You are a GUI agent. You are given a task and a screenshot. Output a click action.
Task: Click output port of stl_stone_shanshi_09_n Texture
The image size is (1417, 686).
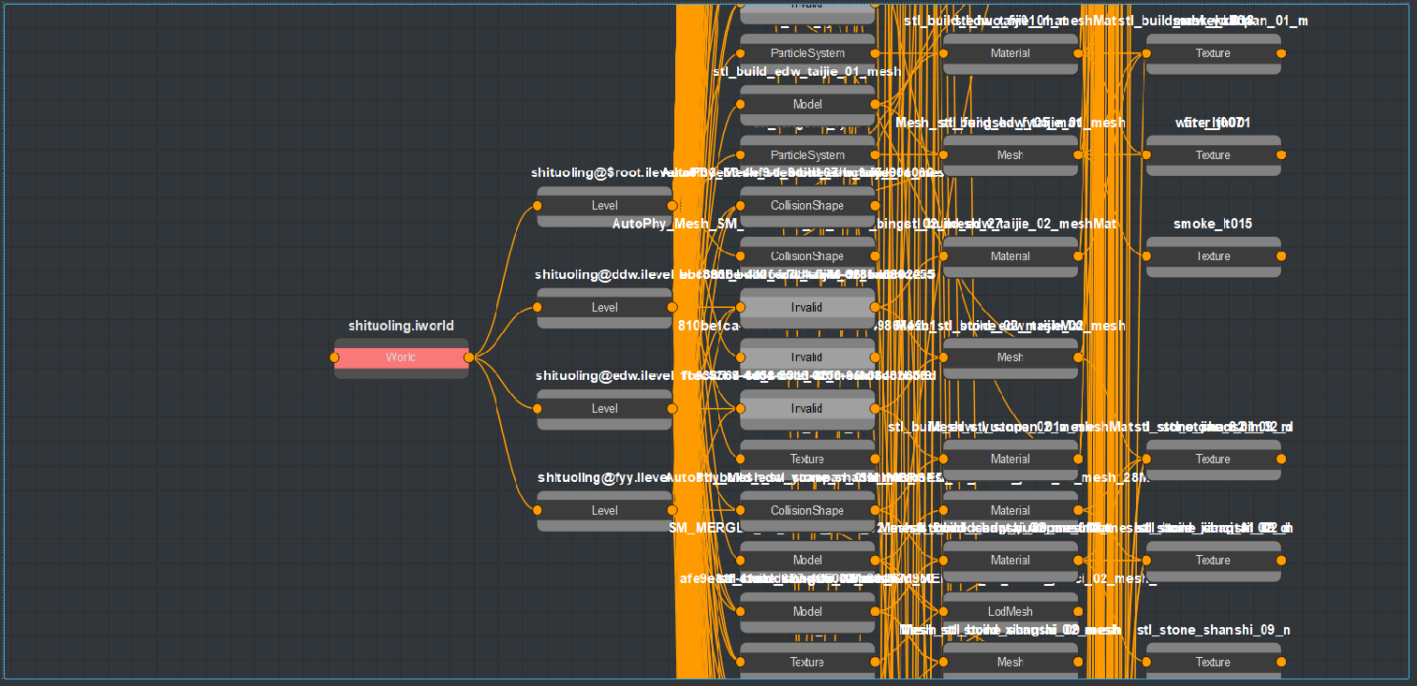(x=1281, y=663)
